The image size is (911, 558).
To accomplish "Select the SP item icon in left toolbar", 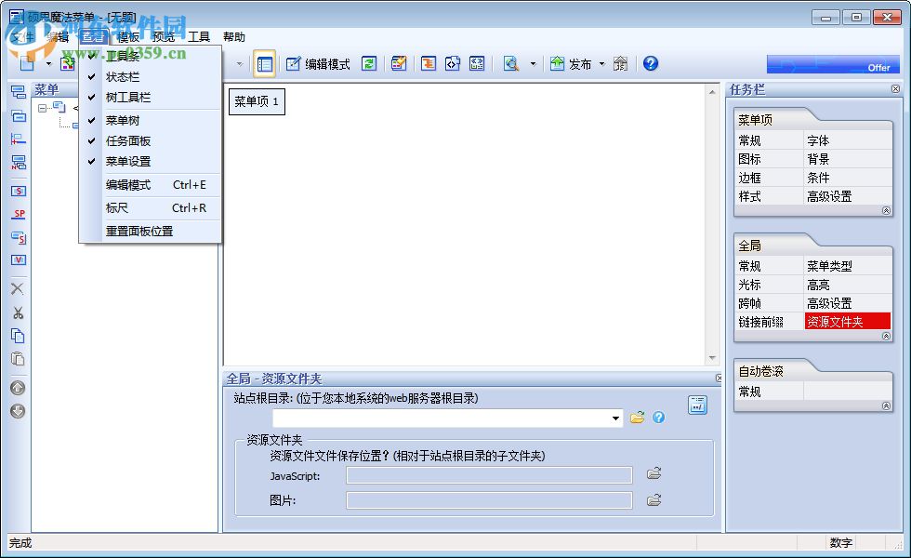I will click(17, 214).
